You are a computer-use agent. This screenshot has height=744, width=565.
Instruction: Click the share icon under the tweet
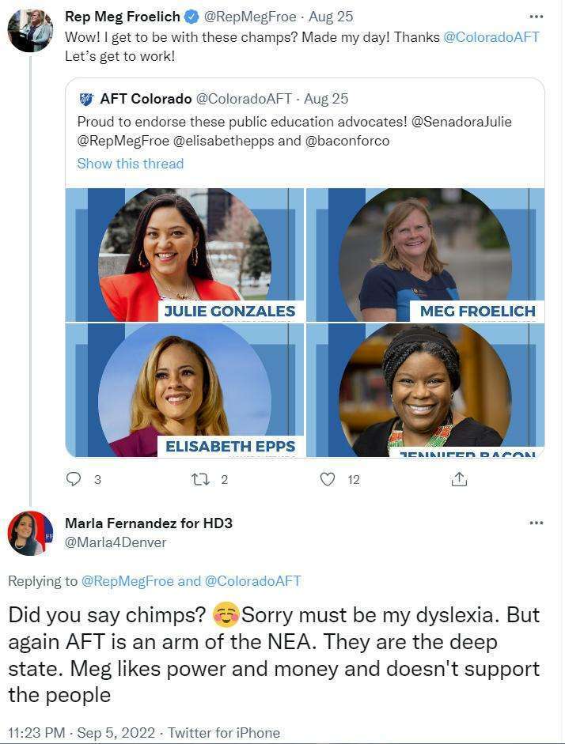coord(459,479)
